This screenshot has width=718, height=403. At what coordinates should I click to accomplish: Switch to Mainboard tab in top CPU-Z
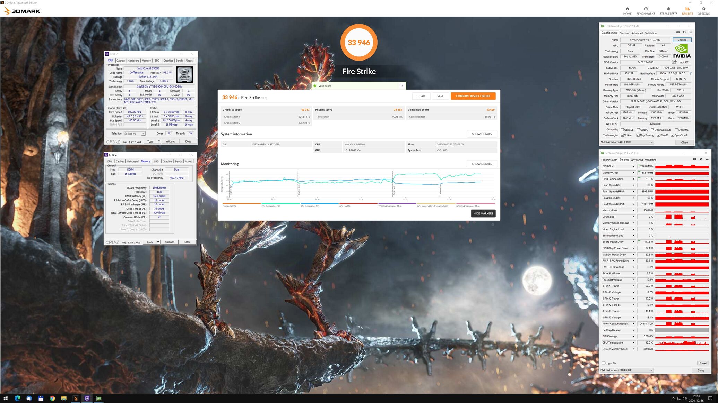(x=133, y=61)
